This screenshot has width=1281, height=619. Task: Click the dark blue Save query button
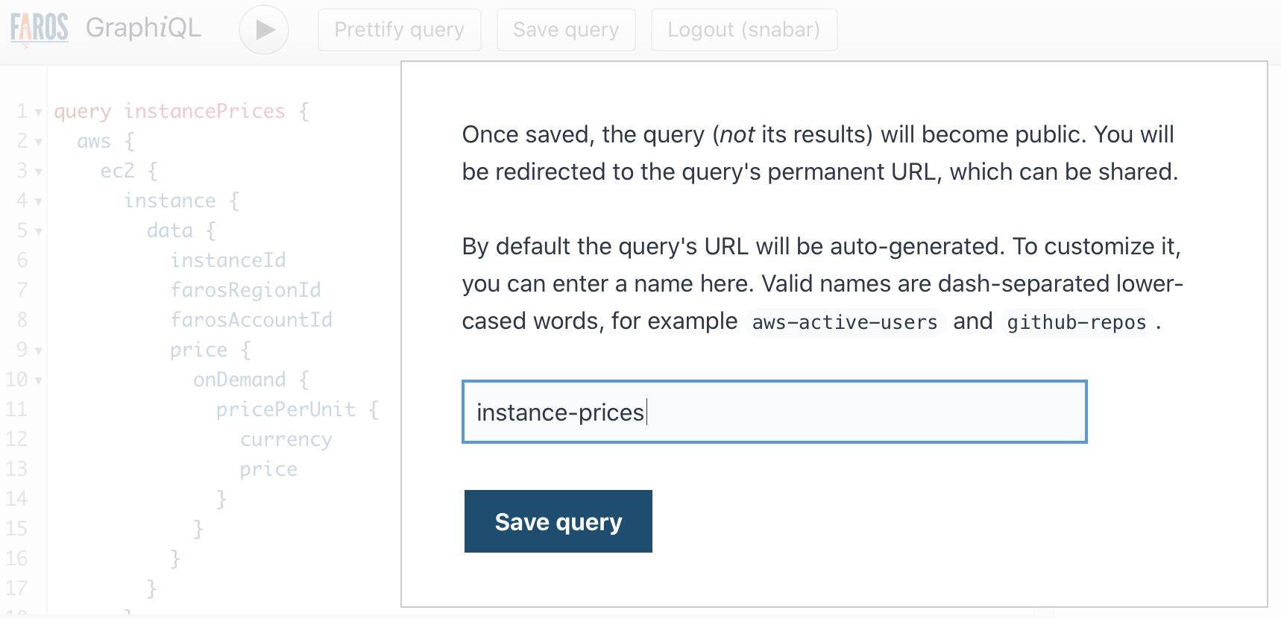pyautogui.click(x=558, y=521)
